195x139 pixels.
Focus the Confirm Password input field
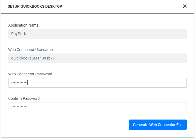coord(97,107)
